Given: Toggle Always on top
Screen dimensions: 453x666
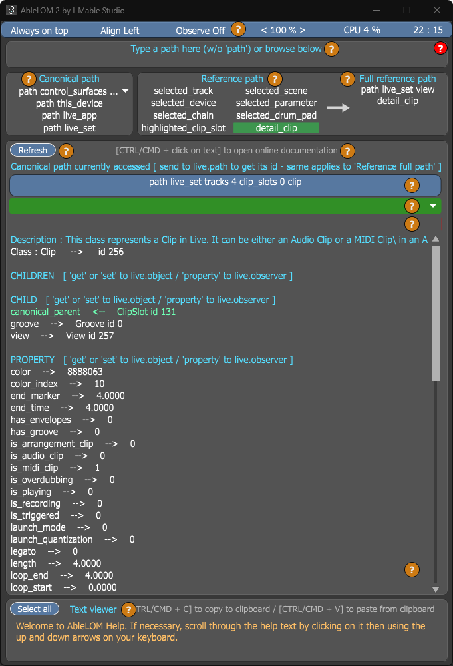Looking at the screenshot, I should (39, 31).
